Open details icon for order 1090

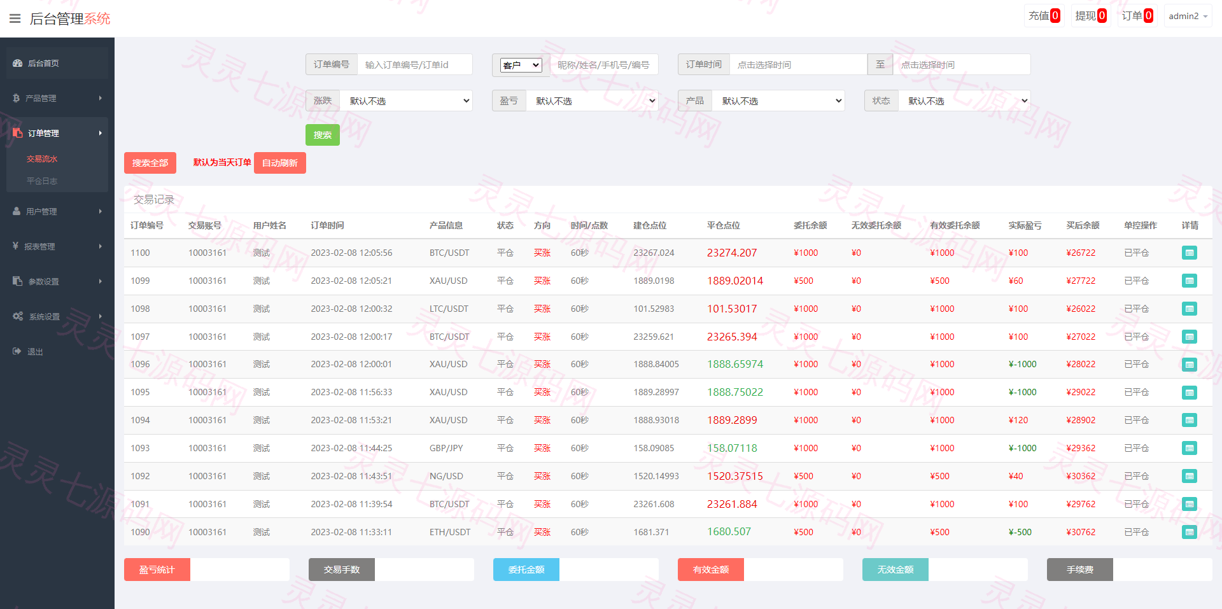1189,532
